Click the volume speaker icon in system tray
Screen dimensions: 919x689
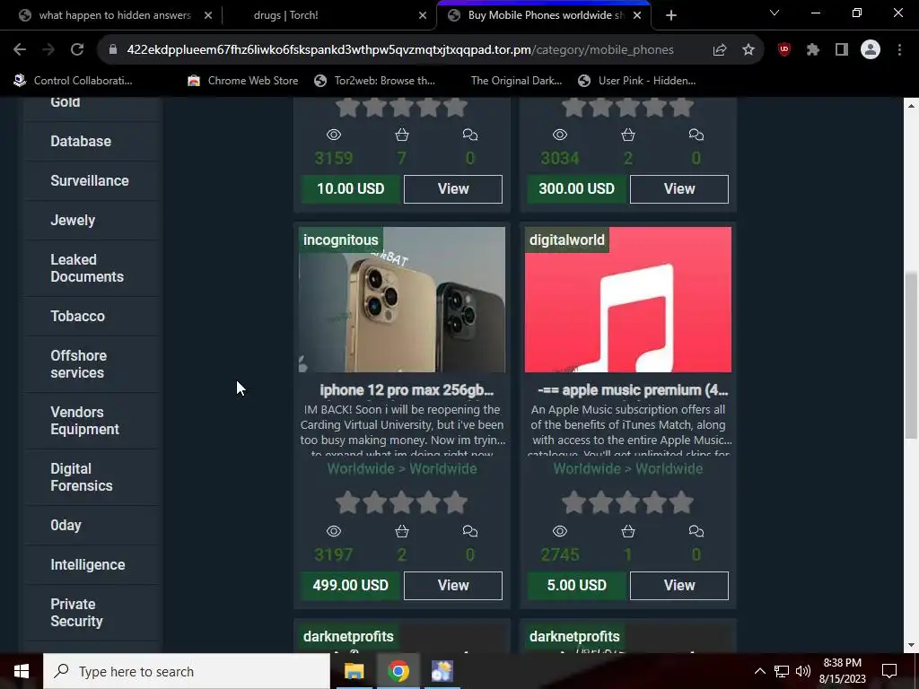click(x=803, y=671)
